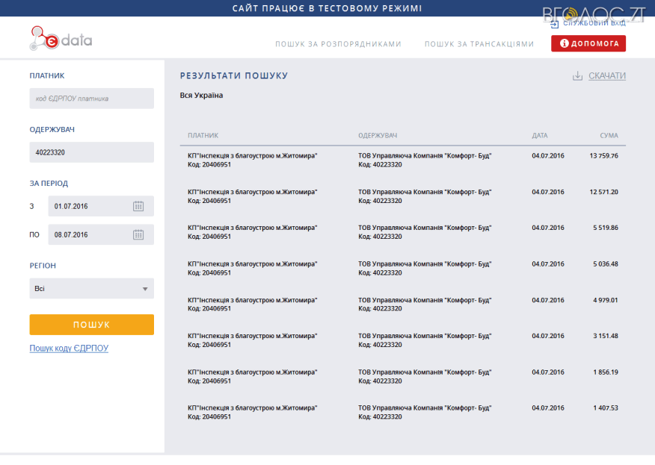Click the start date field 01.07.2016
This screenshot has height=465, width=655.
[88, 206]
